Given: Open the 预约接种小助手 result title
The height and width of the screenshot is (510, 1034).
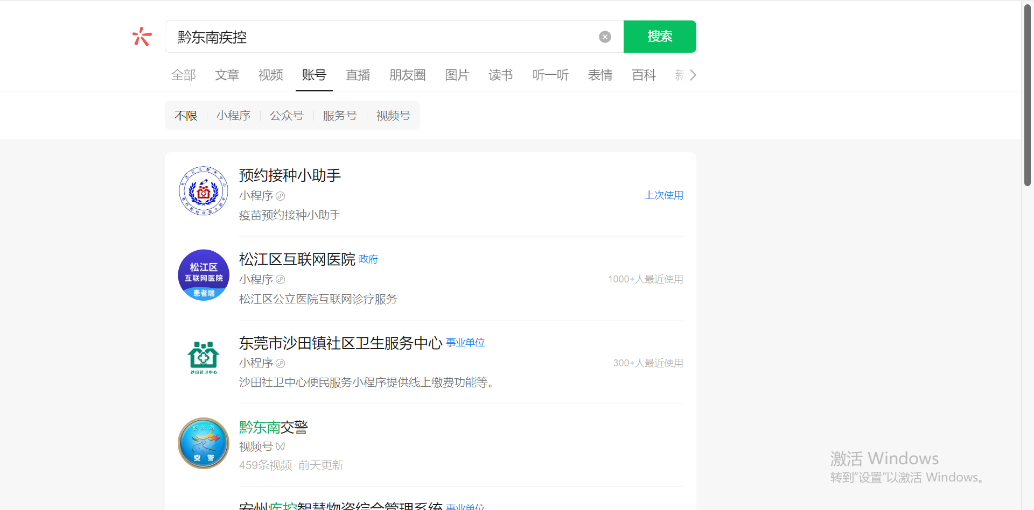Looking at the screenshot, I should tap(290, 175).
